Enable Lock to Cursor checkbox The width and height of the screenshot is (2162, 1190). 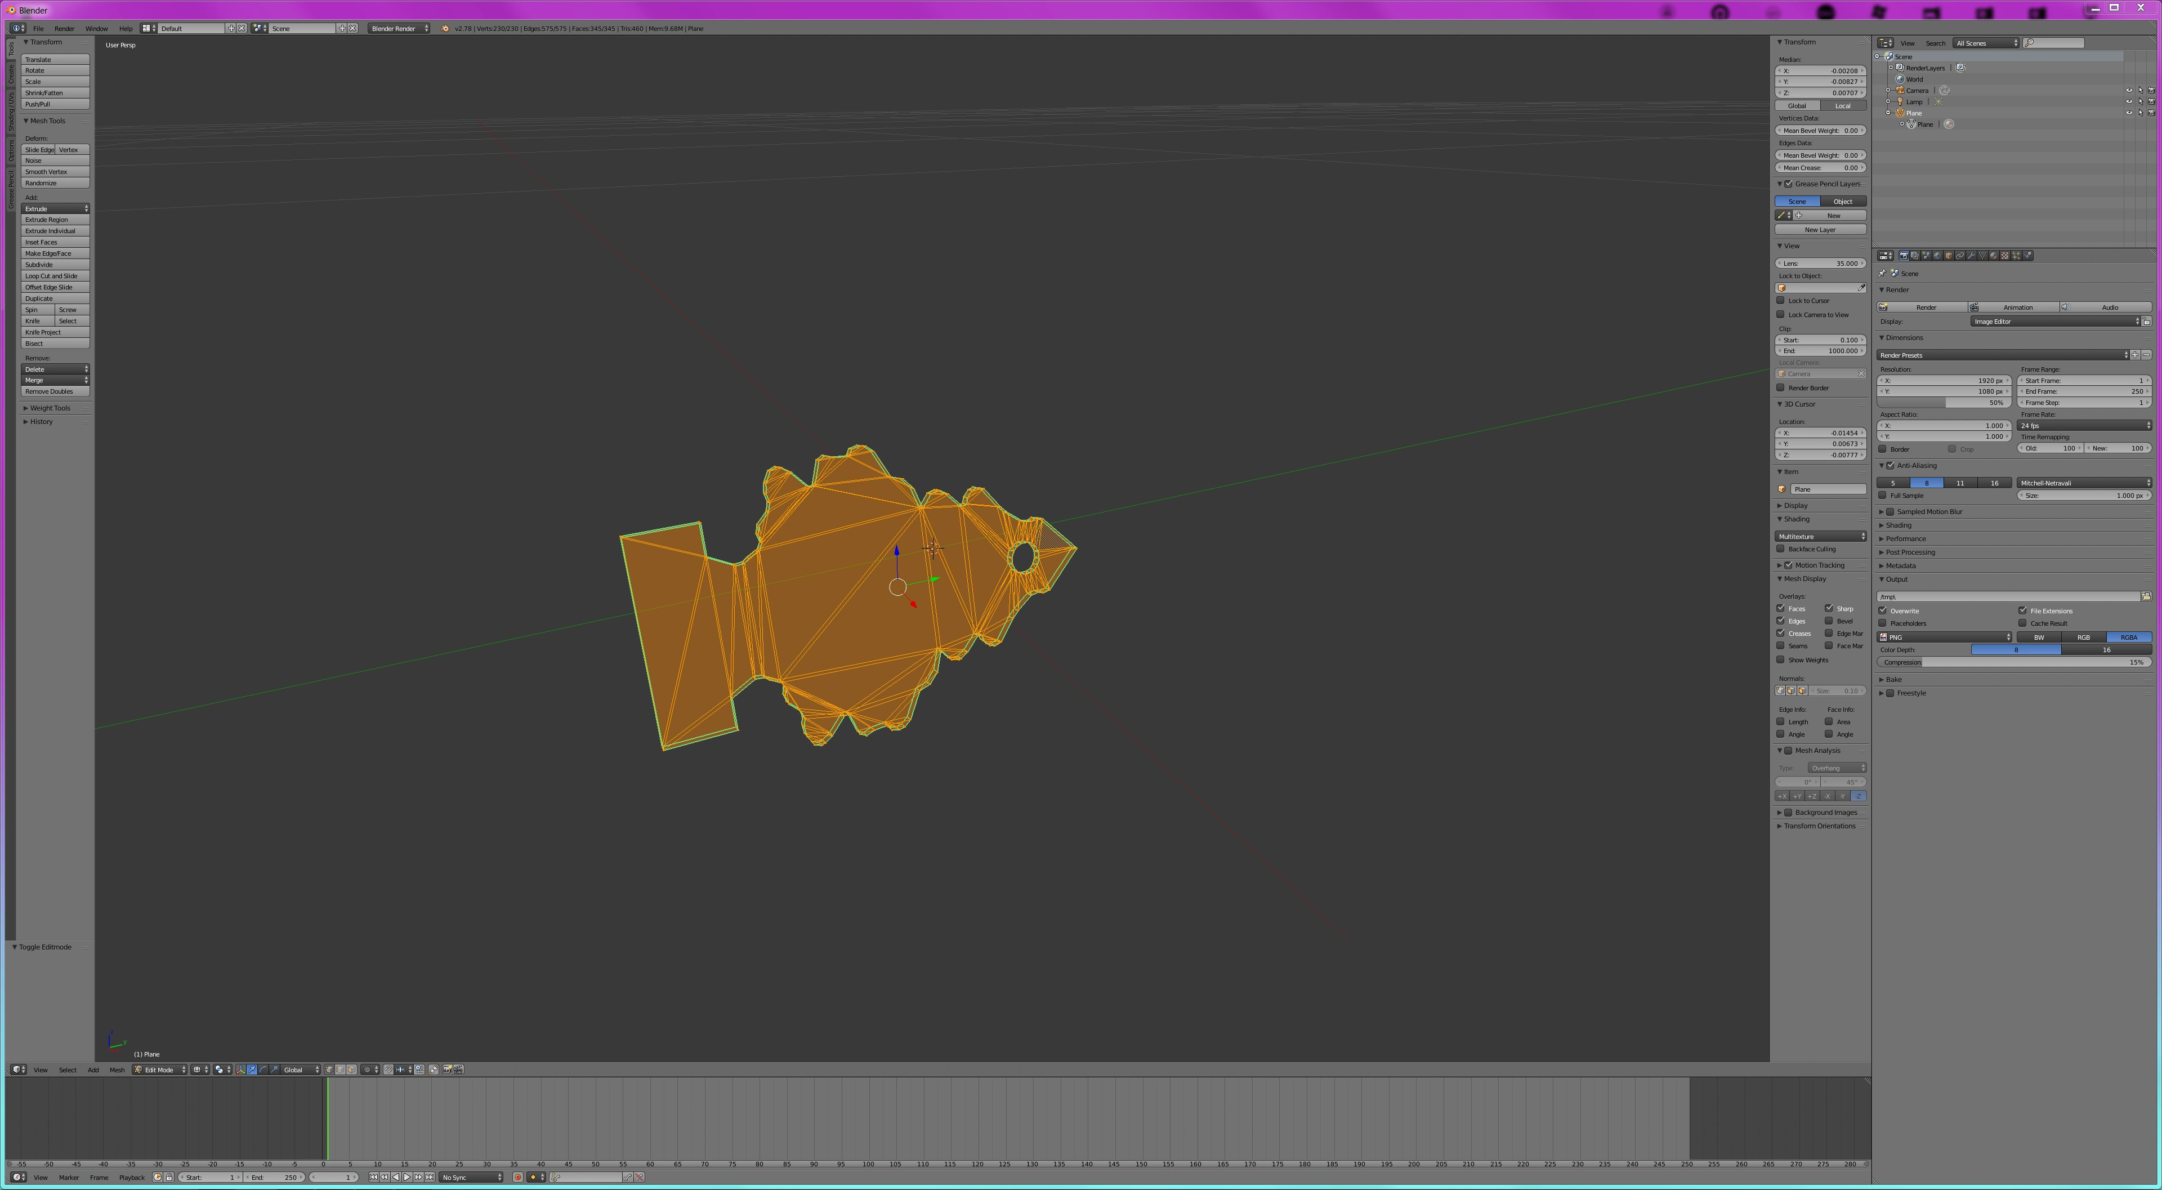click(x=1781, y=301)
